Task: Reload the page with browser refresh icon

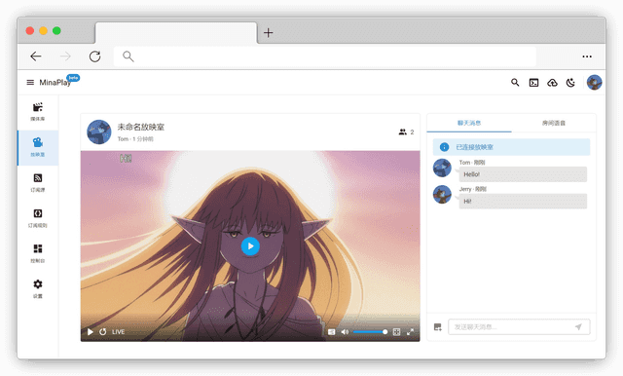Action: point(94,56)
